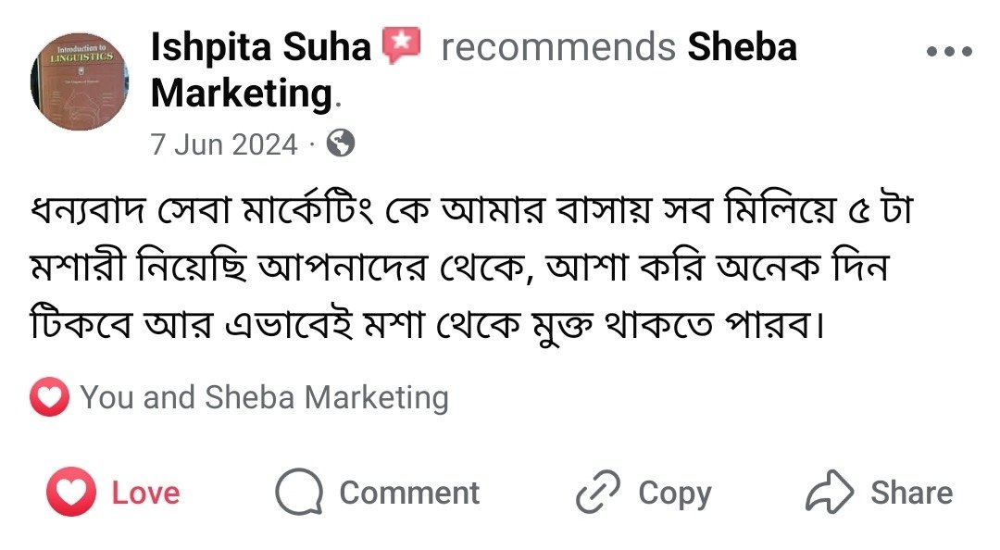Open the Ishpita Suha profile name link
Image resolution: width=1000 pixels, height=550 pixels.
(x=261, y=48)
